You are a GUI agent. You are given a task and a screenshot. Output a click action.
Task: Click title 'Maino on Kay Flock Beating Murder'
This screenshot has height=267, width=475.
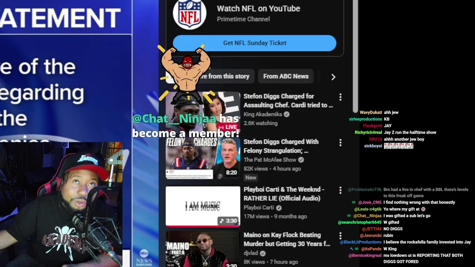287,239
